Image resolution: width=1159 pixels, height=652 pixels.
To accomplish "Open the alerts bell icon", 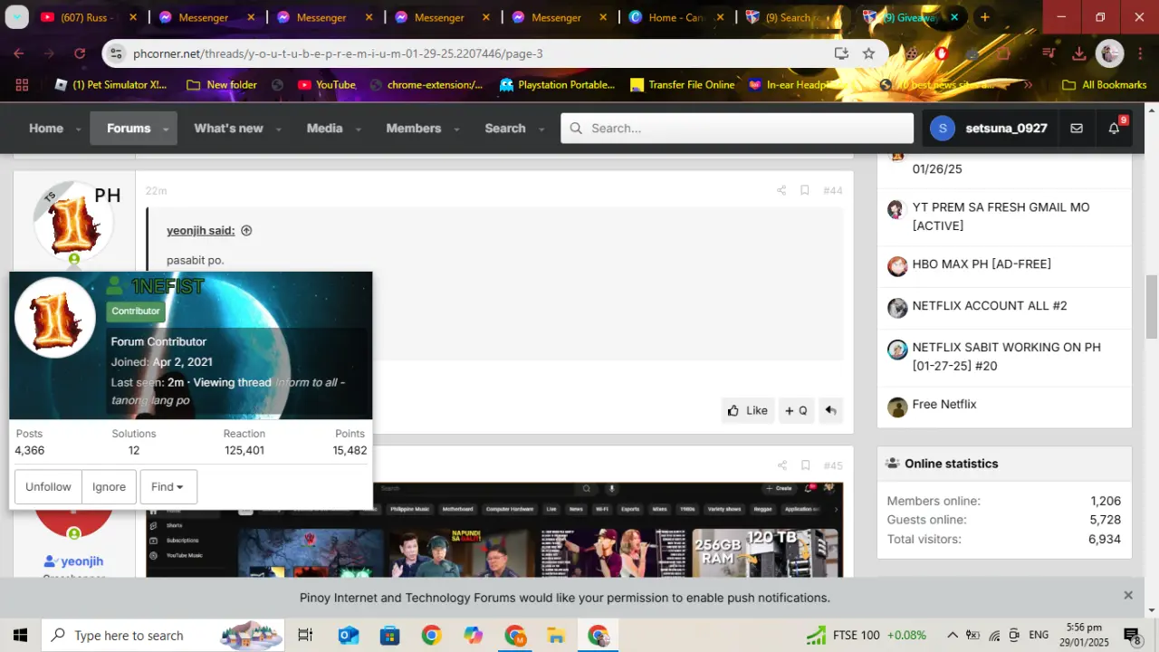I will tap(1114, 129).
